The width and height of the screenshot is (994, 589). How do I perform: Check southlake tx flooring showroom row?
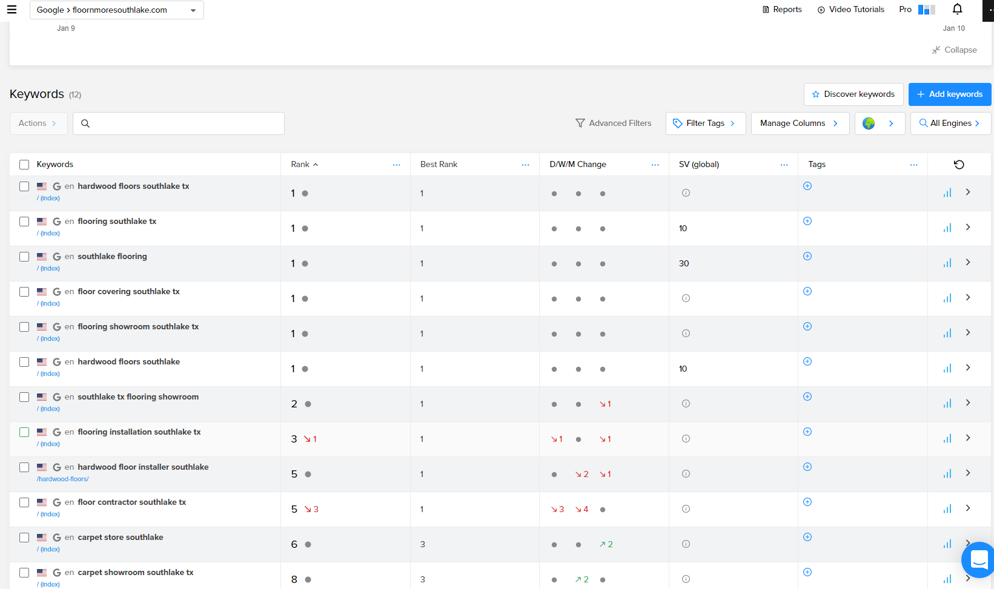click(24, 397)
